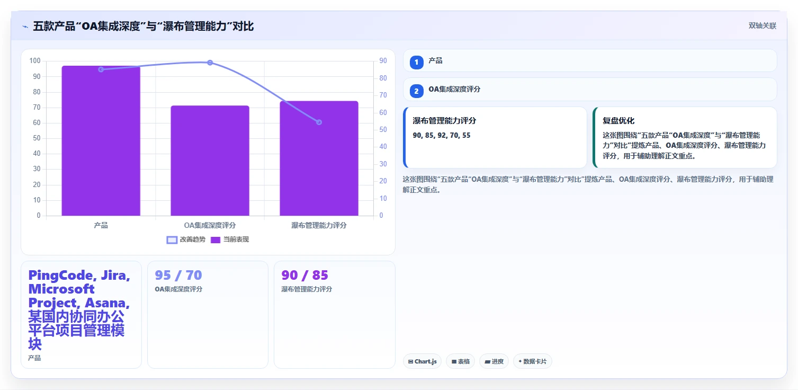The height and width of the screenshot is (390, 798).
Task: Click the 100 tick on the left axis
Action: click(x=35, y=61)
